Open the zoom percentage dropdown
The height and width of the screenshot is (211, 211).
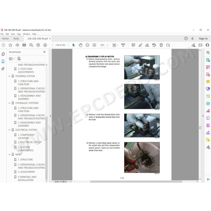point(107,45)
